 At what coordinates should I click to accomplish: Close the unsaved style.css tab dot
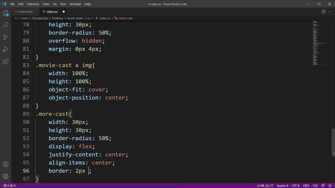click(64, 11)
